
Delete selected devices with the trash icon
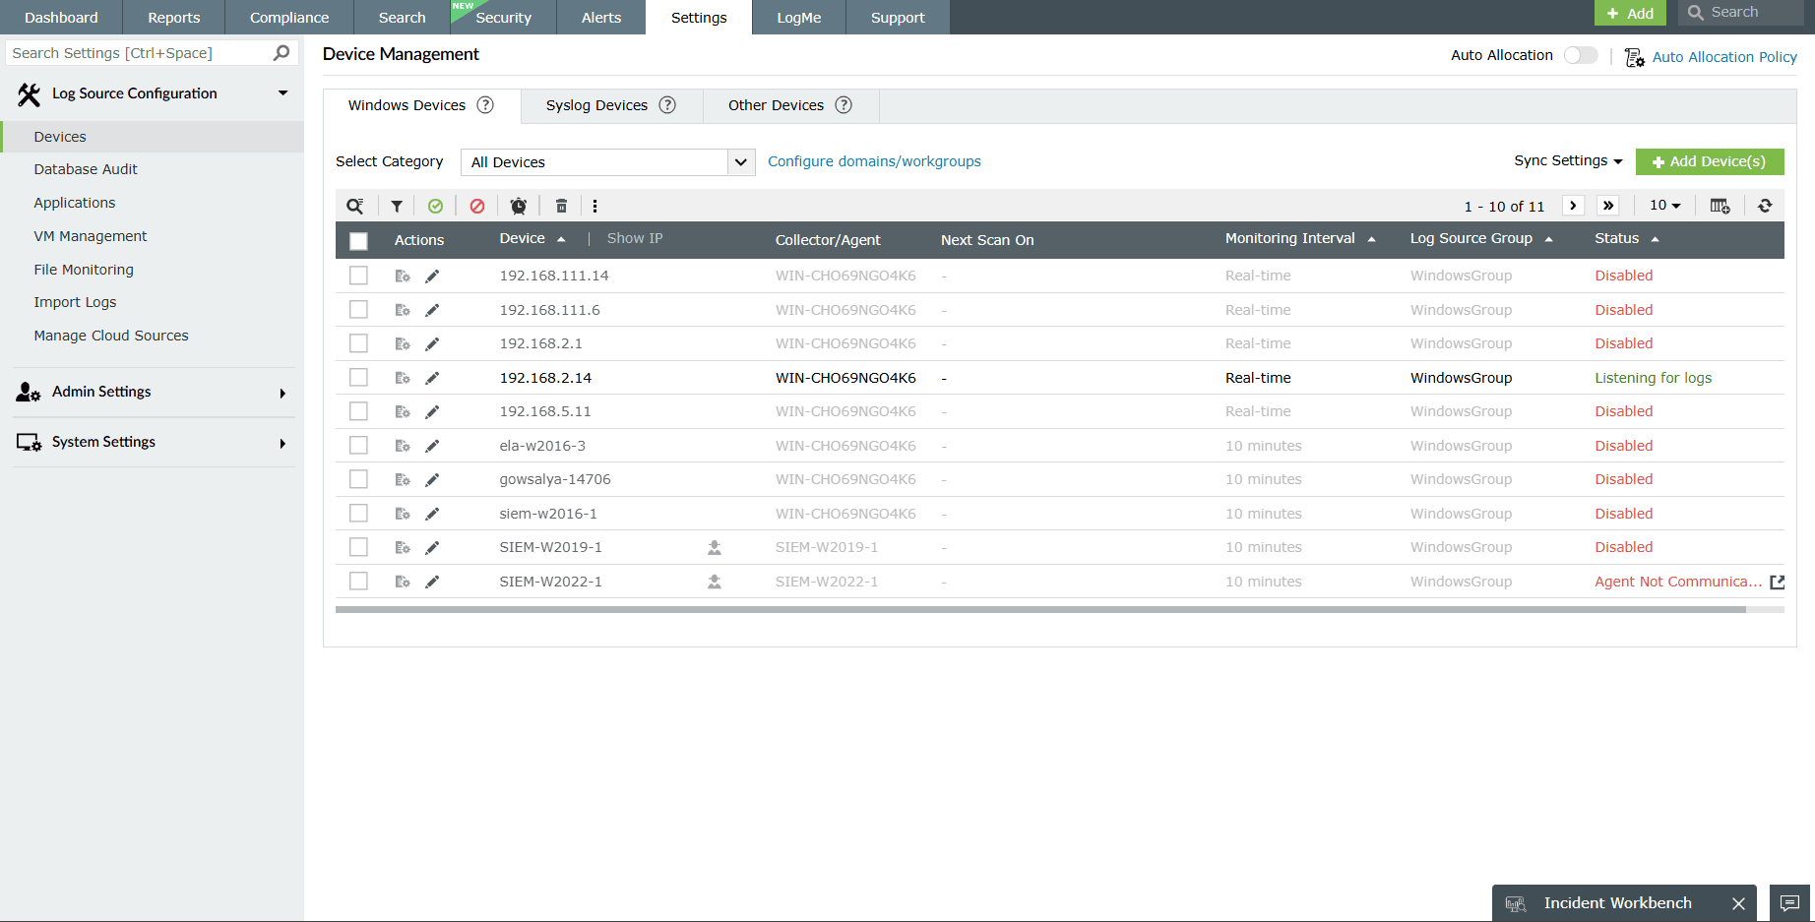[560, 205]
